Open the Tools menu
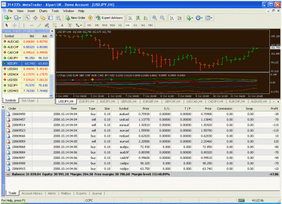This screenshot has height=204, width=282. click(55, 11)
